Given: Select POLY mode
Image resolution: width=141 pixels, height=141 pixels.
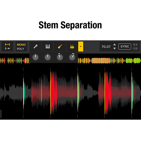Looking at the screenshot, I should pos(20,49).
